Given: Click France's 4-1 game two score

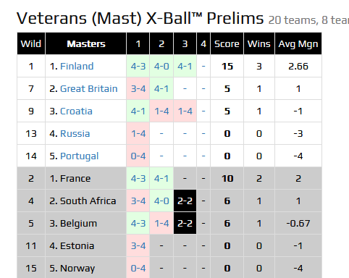Looking at the screenshot, I should point(161,179).
